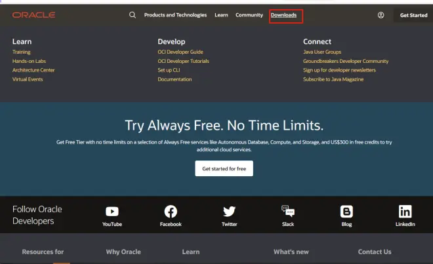Visit Groundbreakers Developer Community link
The height and width of the screenshot is (264, 433).
(346, 61)
